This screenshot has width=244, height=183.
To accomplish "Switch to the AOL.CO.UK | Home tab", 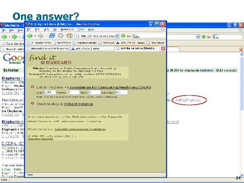I will pos(92,48).
